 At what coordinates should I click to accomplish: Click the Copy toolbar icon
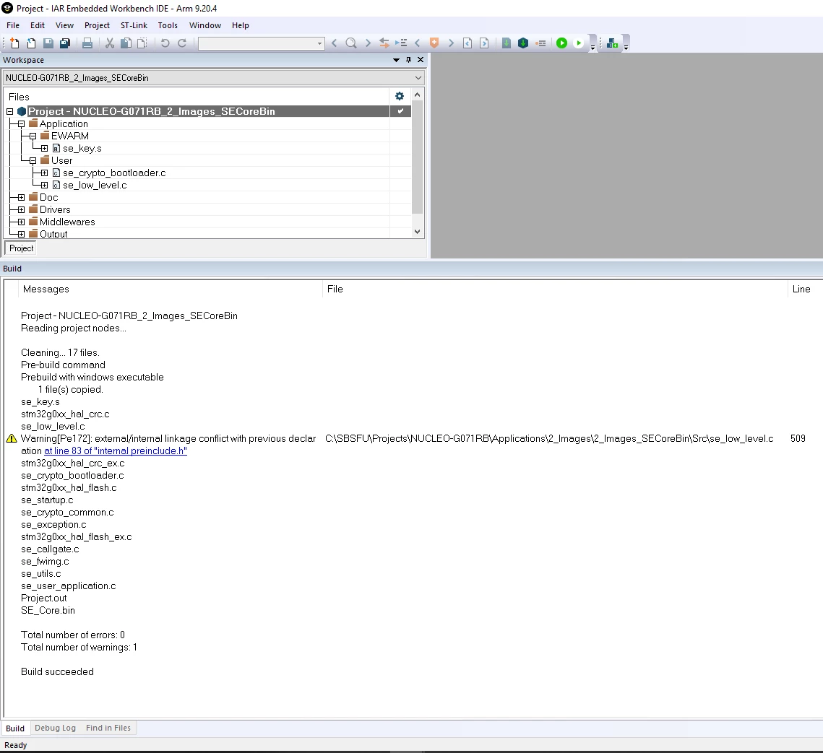coord(126,43)
